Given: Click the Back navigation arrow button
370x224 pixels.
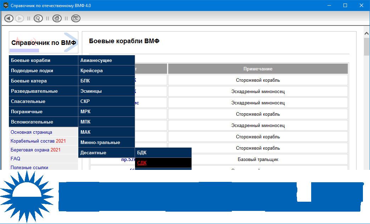Looking at the screenshot, I should click(x=9, y=18).
